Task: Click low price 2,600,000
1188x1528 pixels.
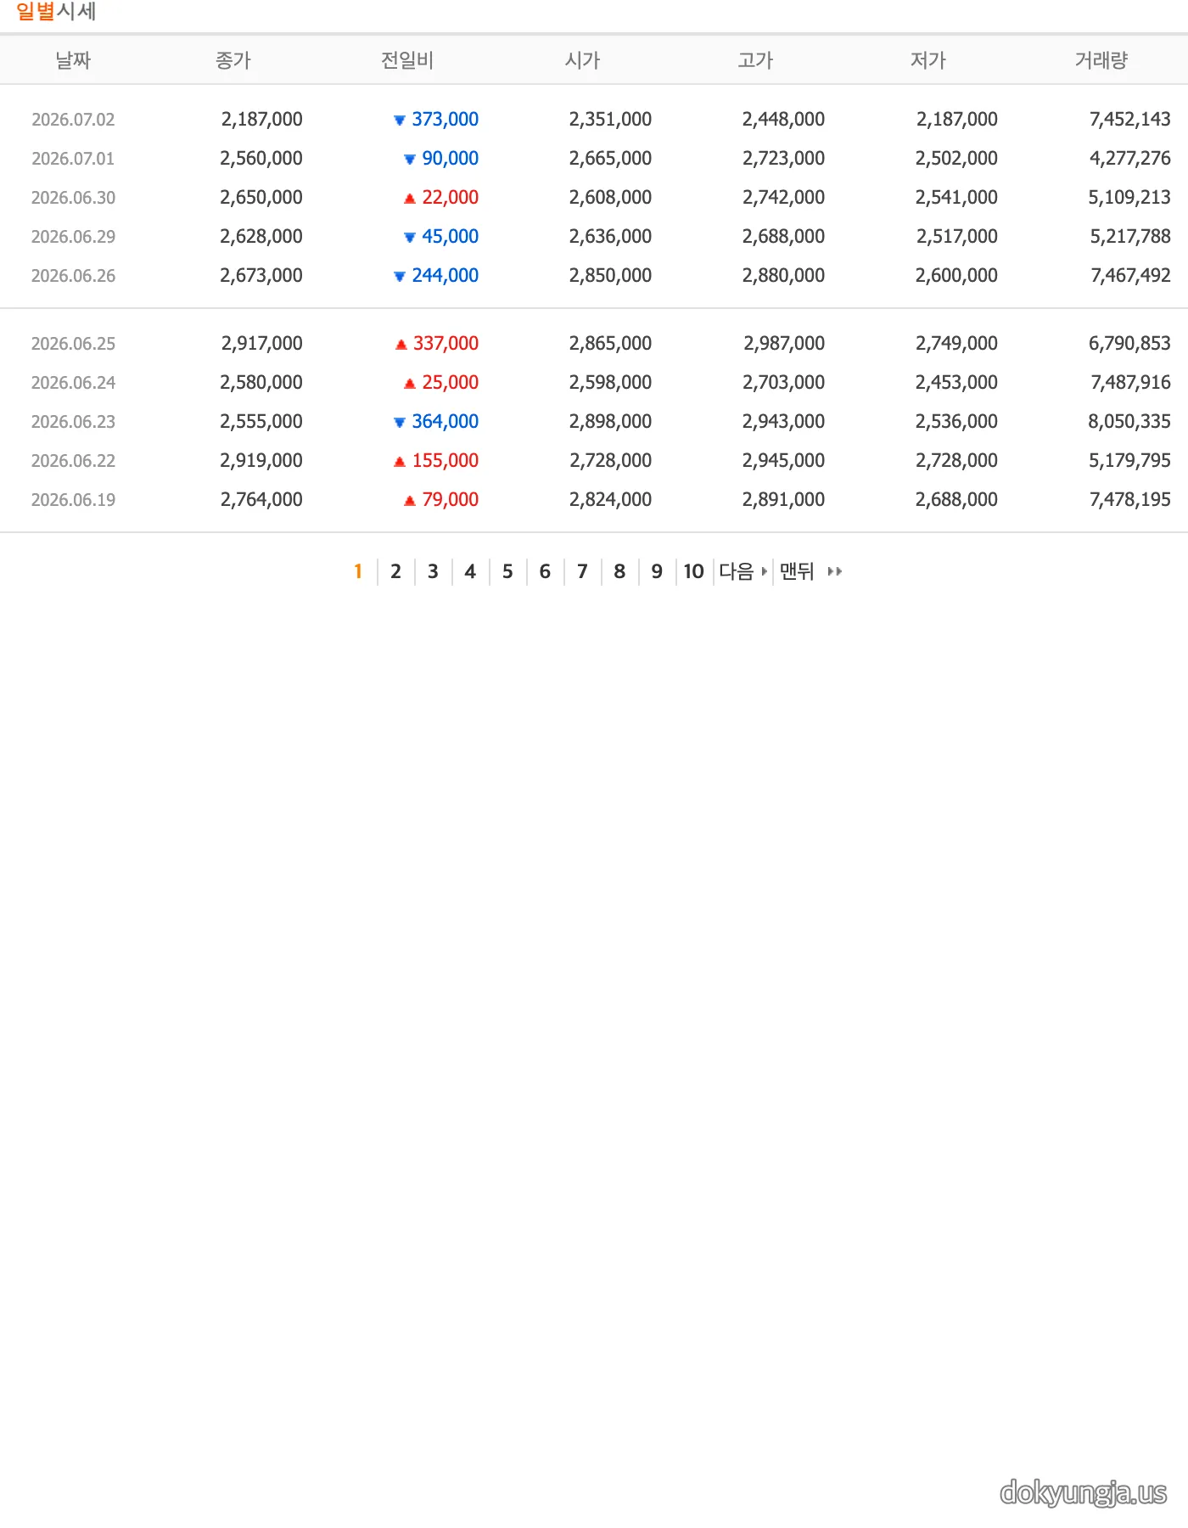Action: click(x=956, y=276)
